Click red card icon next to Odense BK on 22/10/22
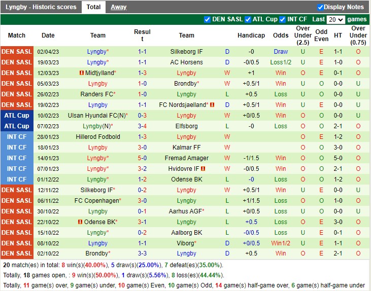Screen dimensions: 371x291 (80, 222)
